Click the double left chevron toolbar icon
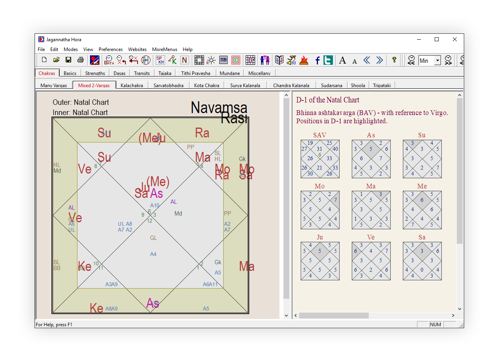 367,60
